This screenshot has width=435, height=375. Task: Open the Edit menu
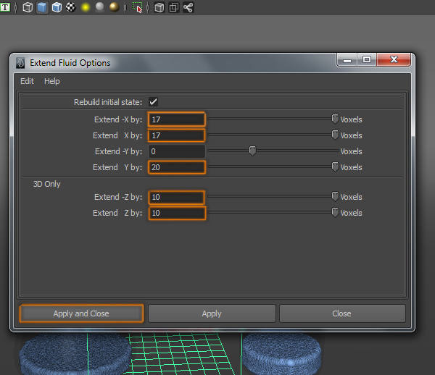pyautogui.click(x=27, y=81)
